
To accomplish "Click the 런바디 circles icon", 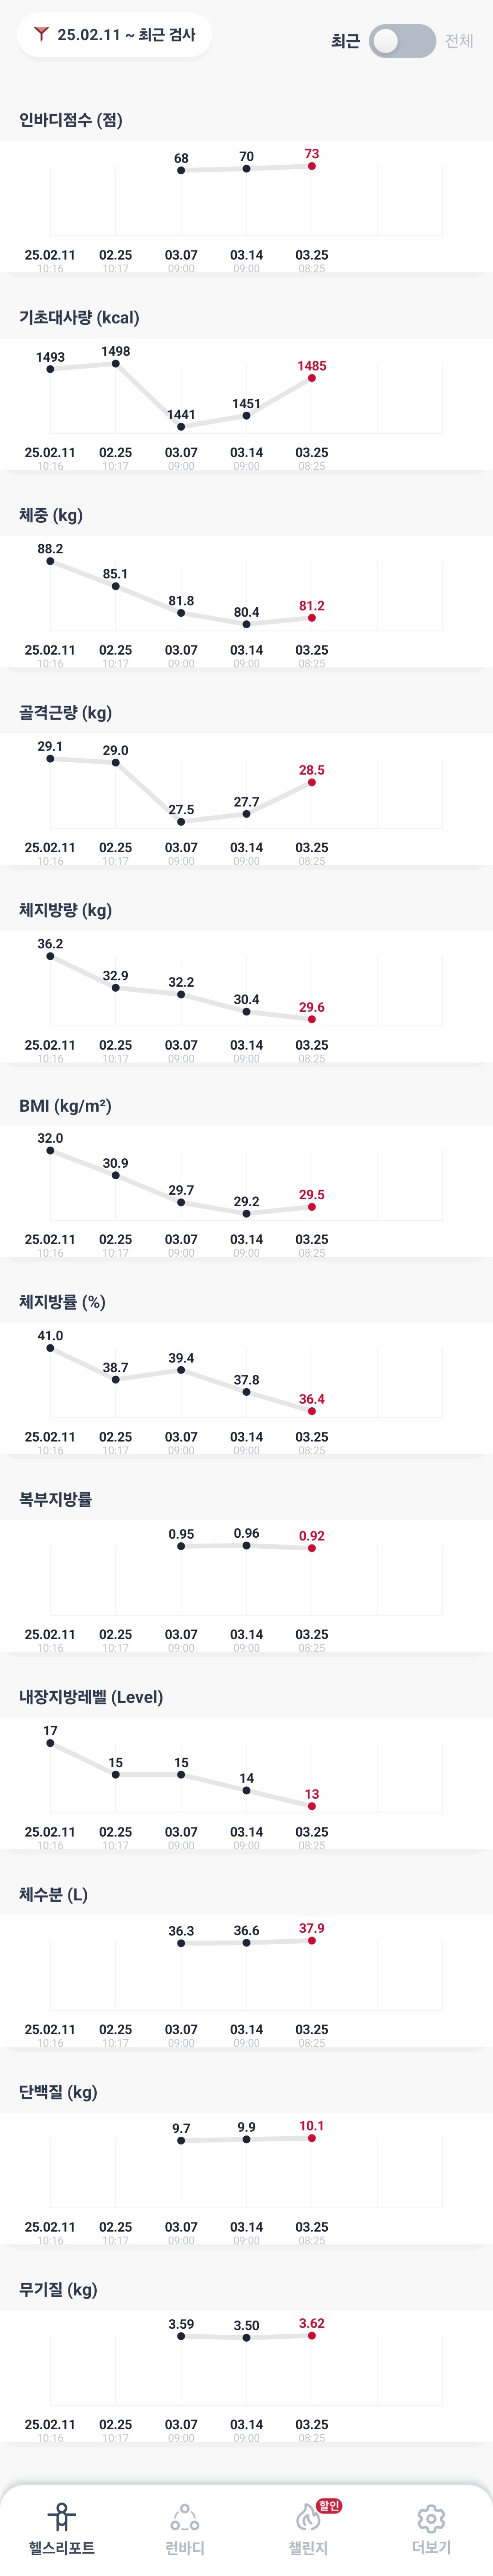I will 185,2516.
